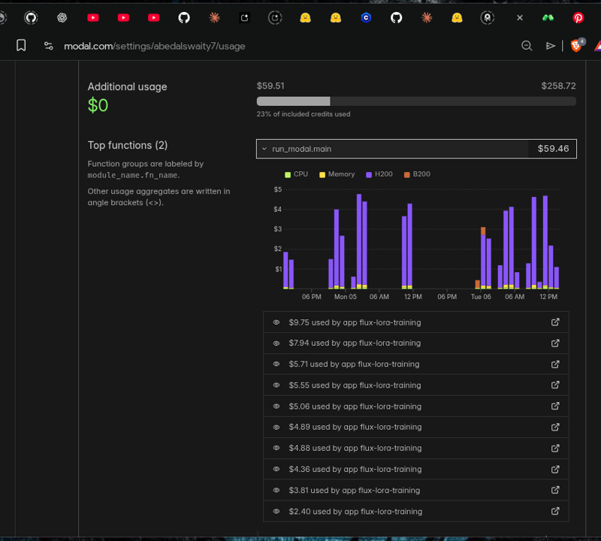Viewport: 601px width, 541px height.
Task: Click the zoom magnifier icon in address bar
Action: pos(527,46)
